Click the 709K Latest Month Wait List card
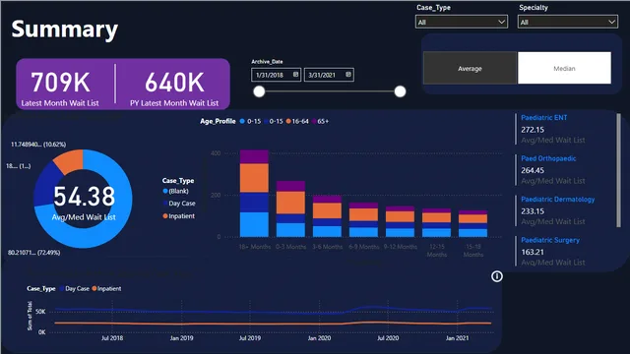 60,88
